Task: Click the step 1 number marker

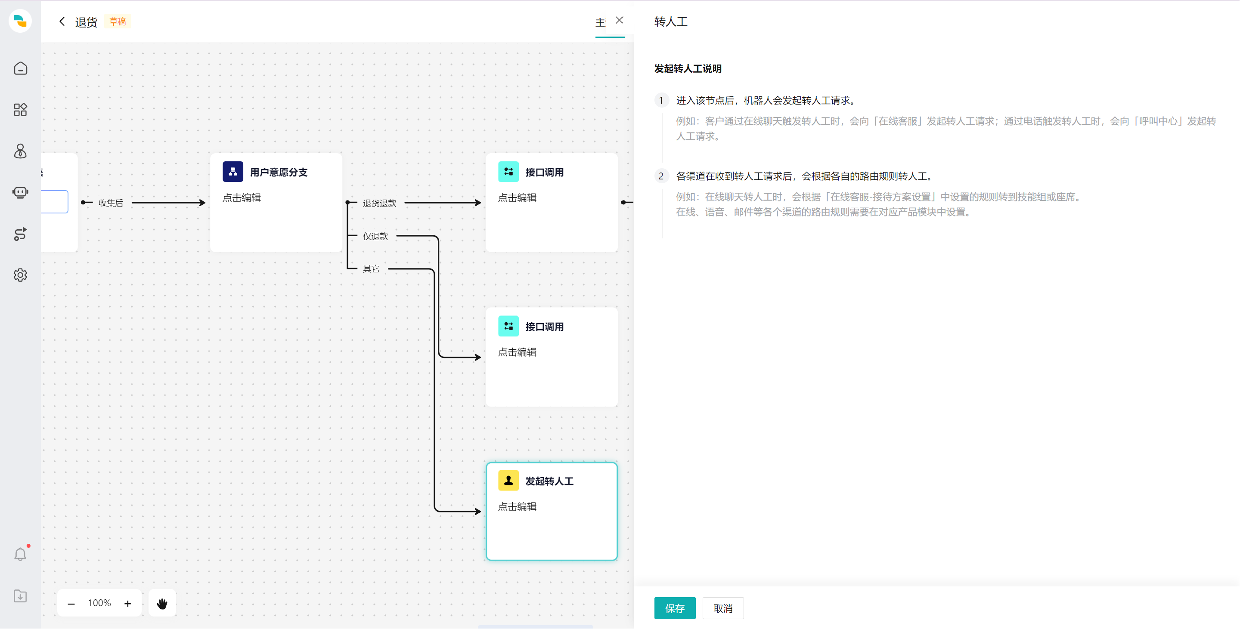Action: [x=661, y=101]
